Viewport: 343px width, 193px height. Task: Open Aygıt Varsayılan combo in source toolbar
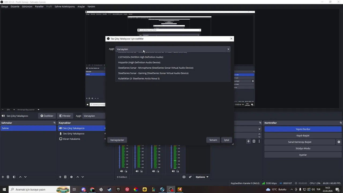pyautogui.click(x=94, y=116)
